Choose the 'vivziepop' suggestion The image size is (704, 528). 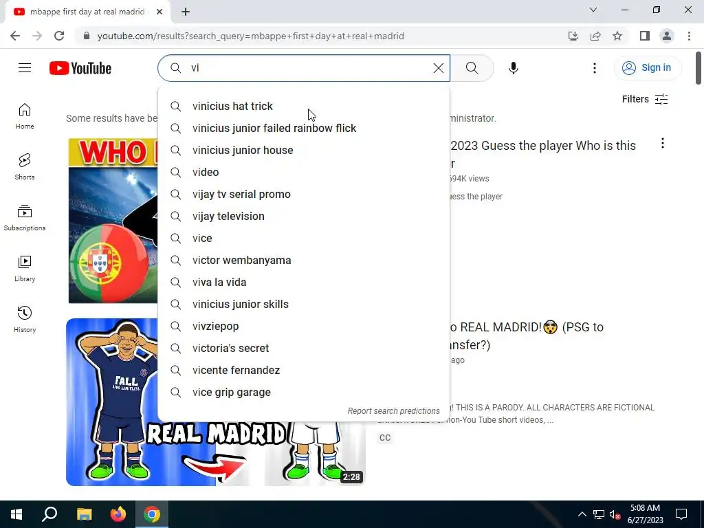[304, 326]
